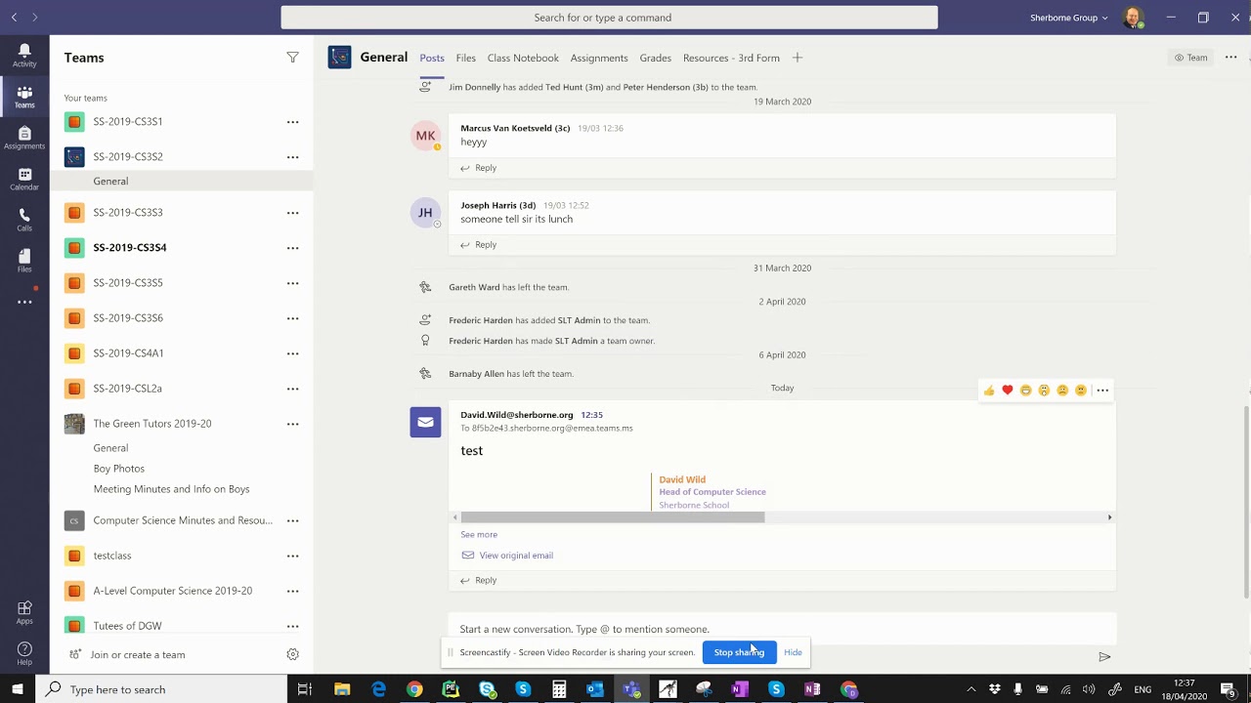Click the Windows search box on taskbar
The image size is (1251, 703).
[163, 689]
